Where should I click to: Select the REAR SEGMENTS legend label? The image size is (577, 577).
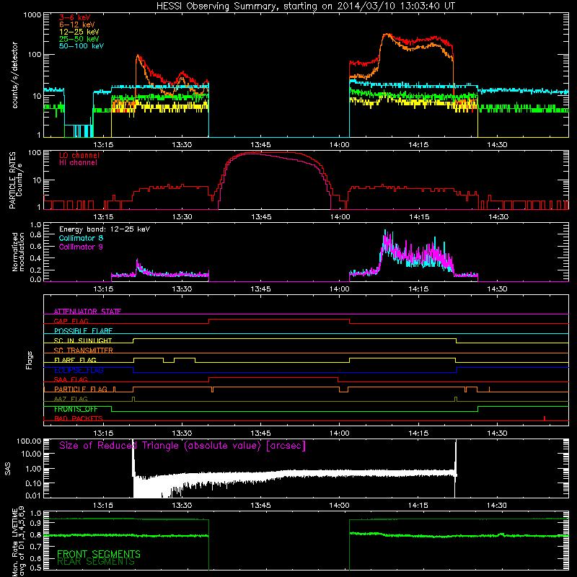96,561
